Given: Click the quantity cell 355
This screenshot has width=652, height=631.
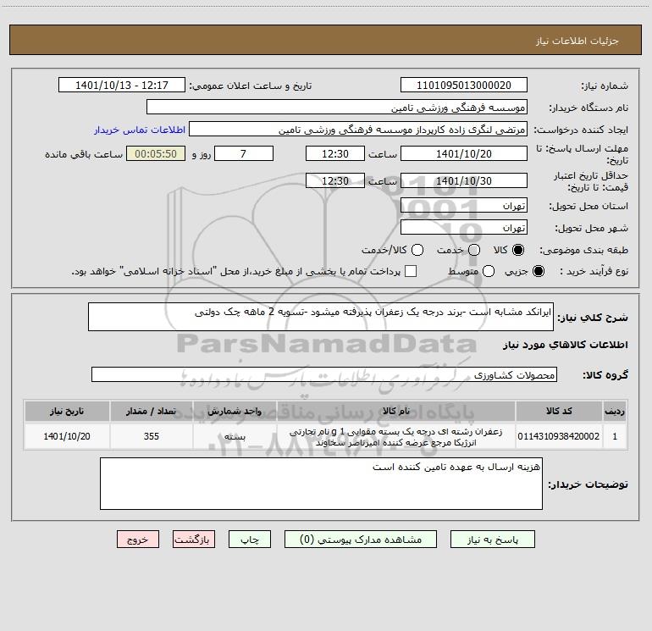Looking at the screenshot, I should click(152, 436).
